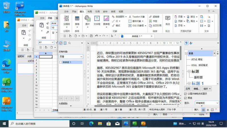
Task: Open the 组织 organize dropdown button
Action: pos(207,89)
